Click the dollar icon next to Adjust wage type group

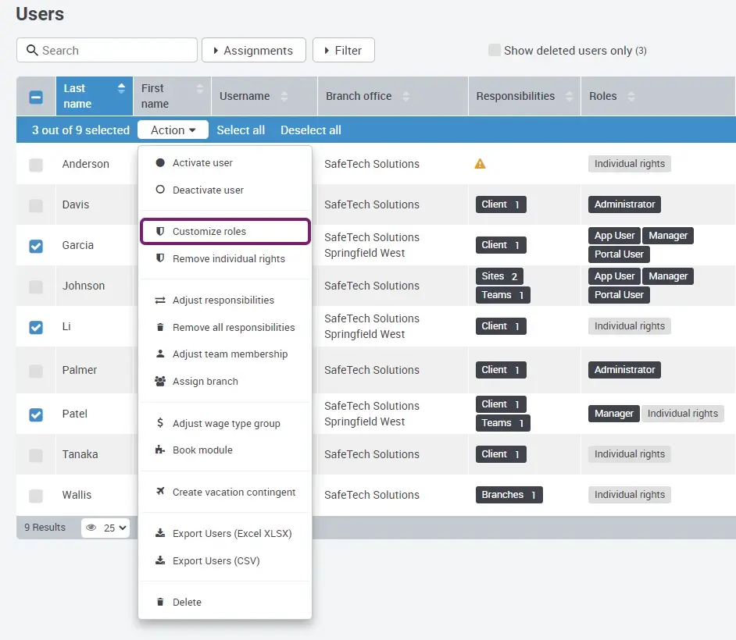tap(159, 423)
